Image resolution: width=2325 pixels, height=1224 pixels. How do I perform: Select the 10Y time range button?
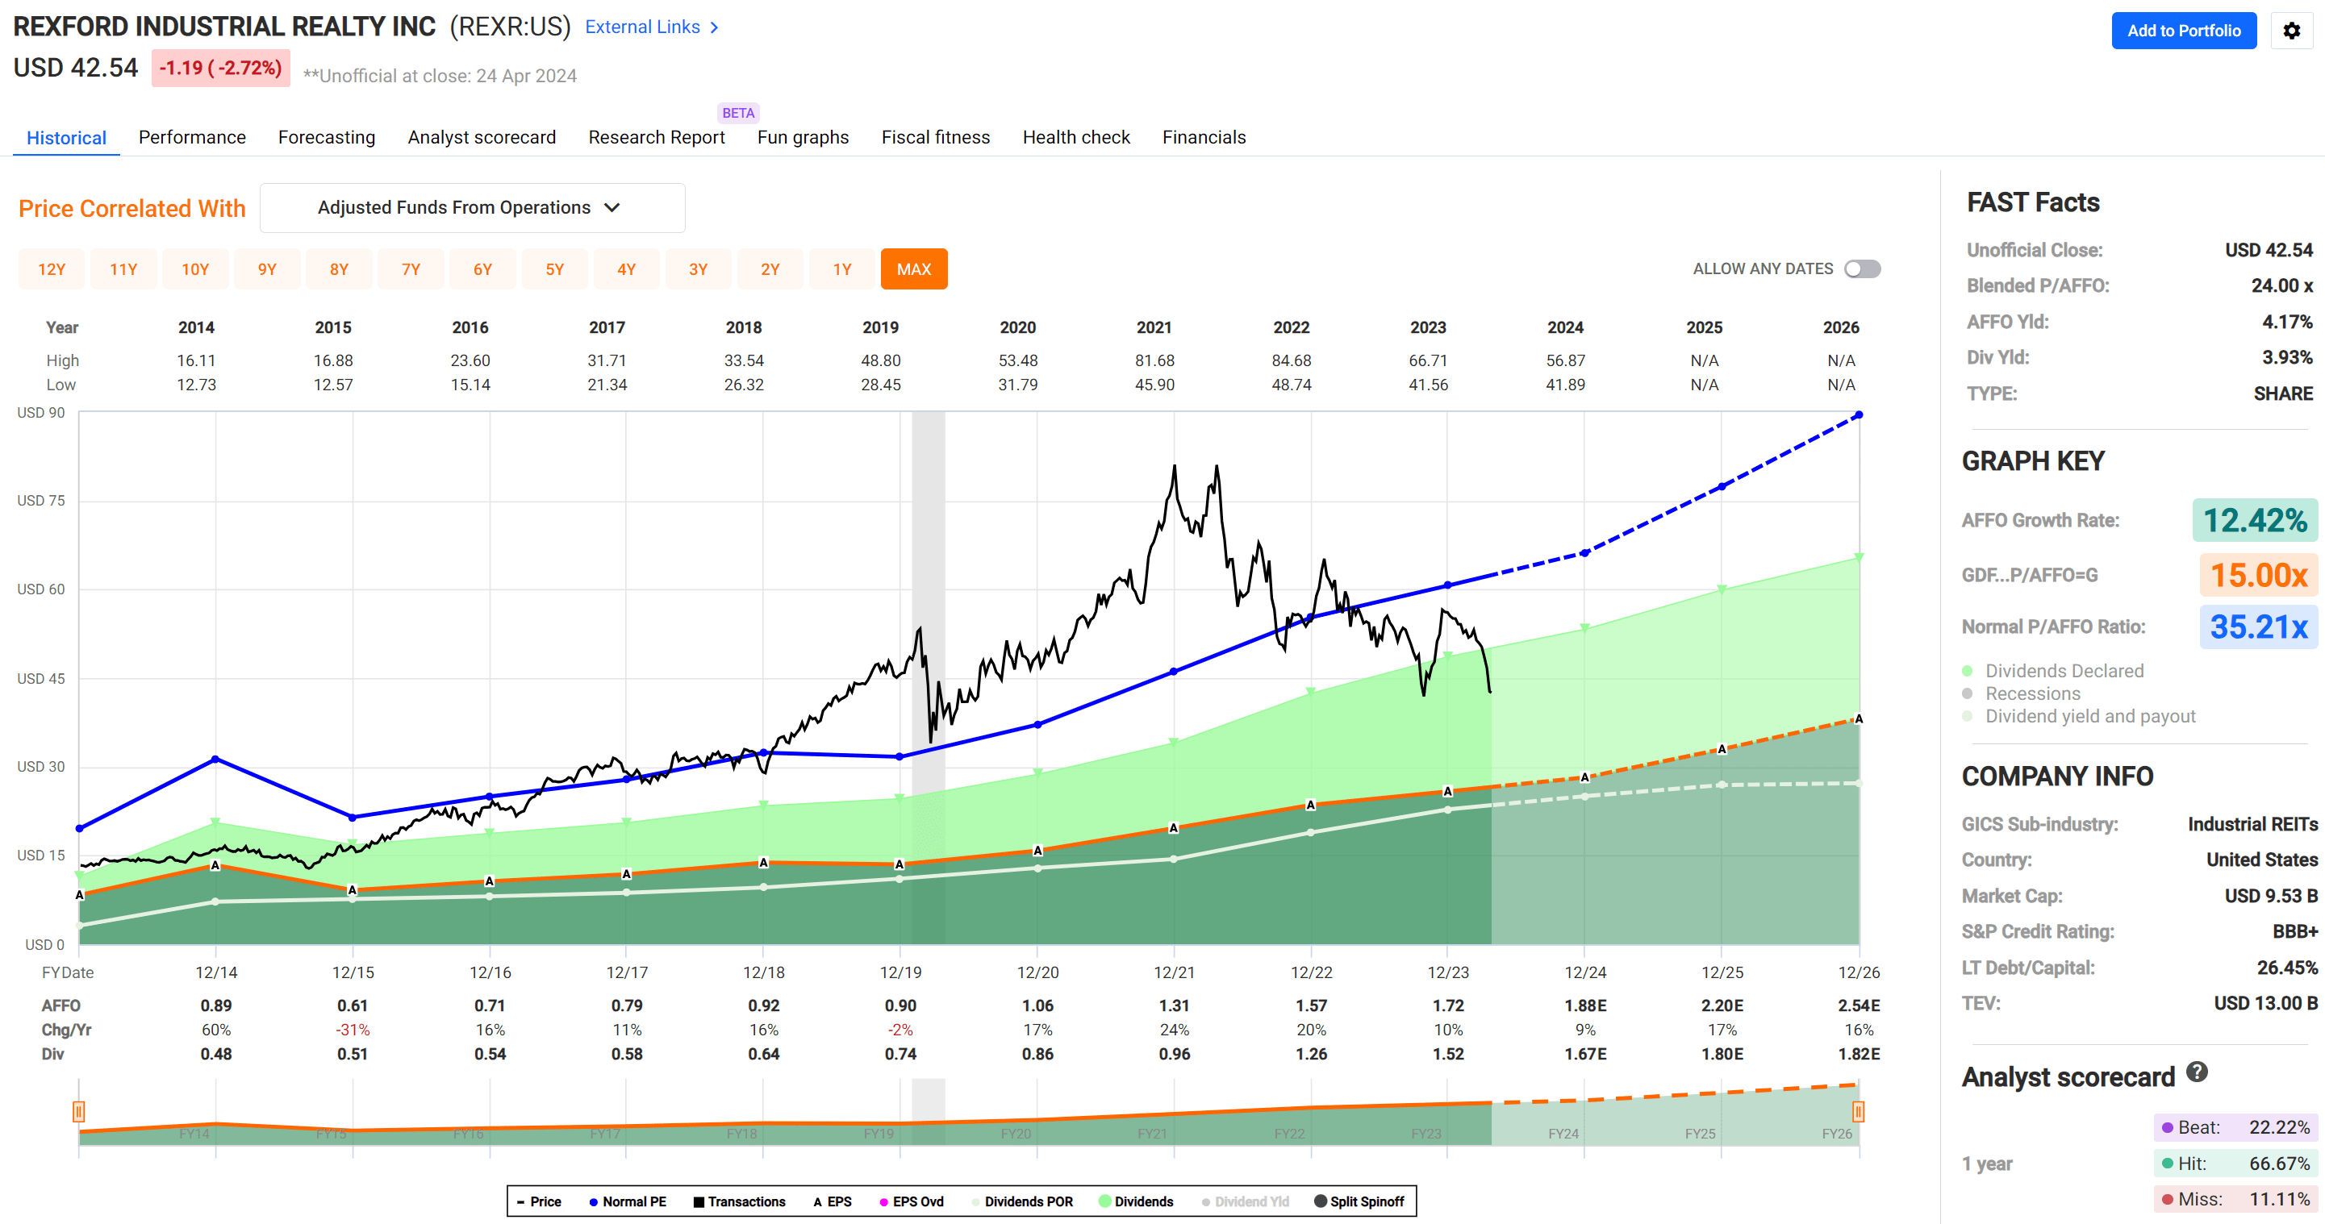[195, 268]
